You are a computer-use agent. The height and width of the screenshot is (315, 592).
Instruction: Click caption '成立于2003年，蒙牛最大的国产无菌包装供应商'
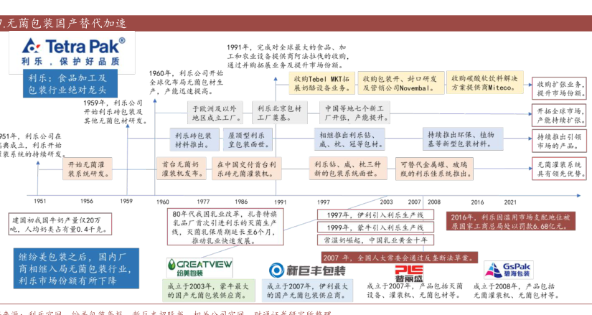pos(208,291)
